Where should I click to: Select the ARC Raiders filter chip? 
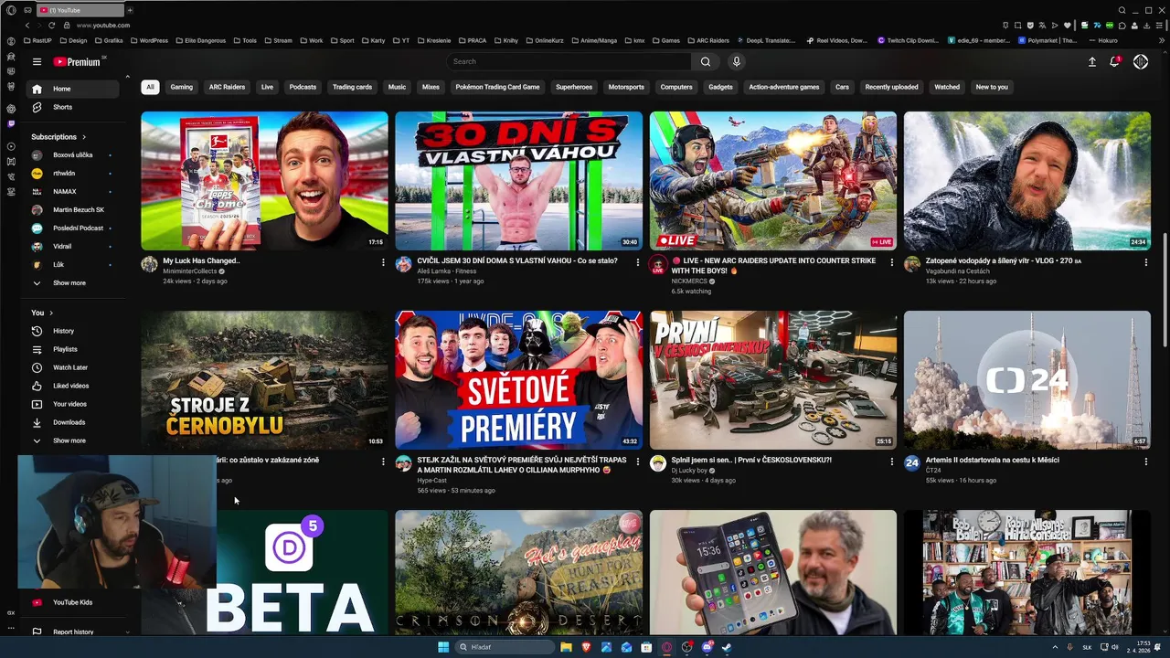227,87
